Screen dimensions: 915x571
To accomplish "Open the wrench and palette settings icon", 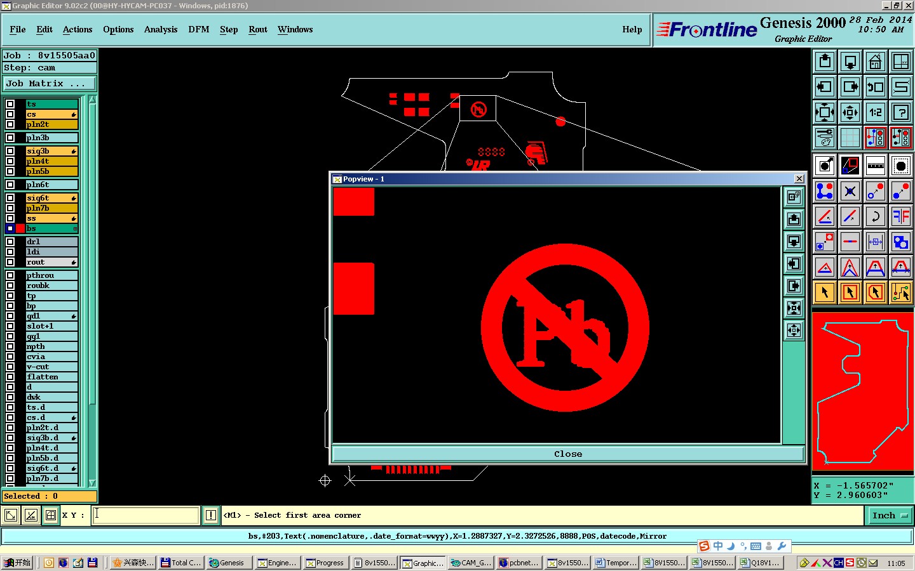I will click(x=825, y=138).
